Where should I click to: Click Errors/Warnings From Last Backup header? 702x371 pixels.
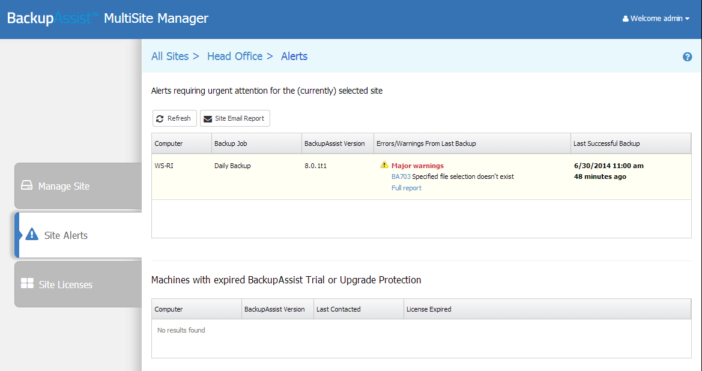pos(473,143)
